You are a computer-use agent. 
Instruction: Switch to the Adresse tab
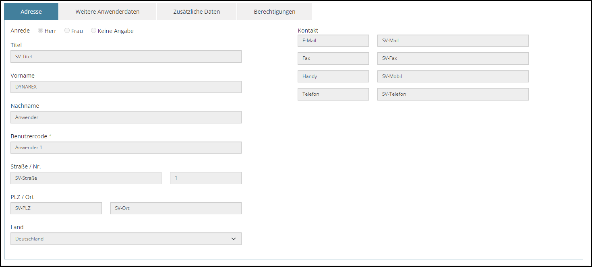pyautogui.click(x=31, y=12)
